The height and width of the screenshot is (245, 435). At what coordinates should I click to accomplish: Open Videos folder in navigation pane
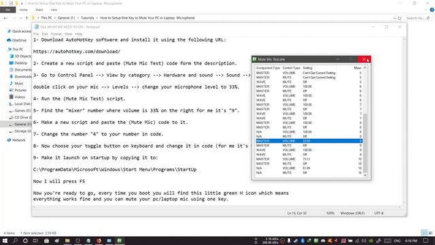[x=17, y=97]
